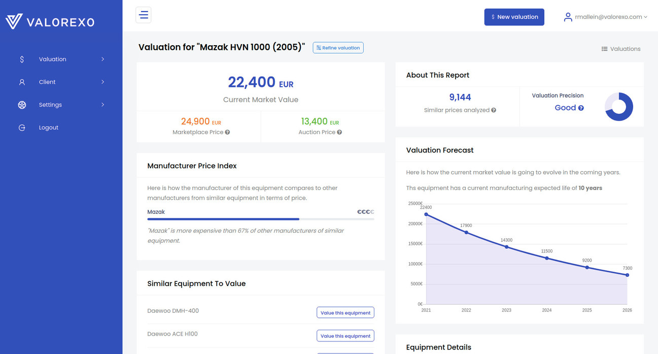658x354 pixels.
Task: Click the valuation precision donut chart
Action: 619,107
